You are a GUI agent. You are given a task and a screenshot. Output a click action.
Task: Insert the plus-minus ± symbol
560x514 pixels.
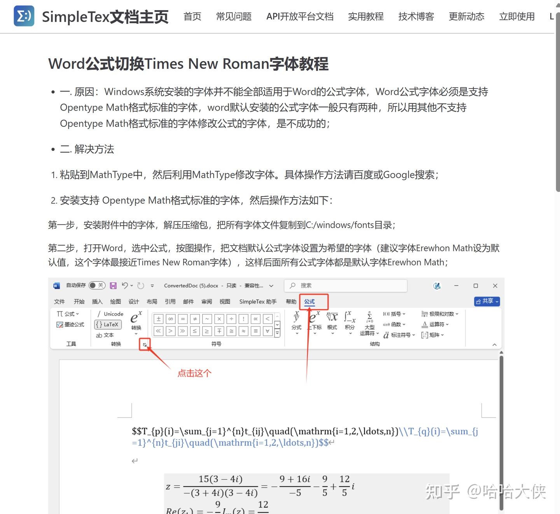tap(158, 319)
